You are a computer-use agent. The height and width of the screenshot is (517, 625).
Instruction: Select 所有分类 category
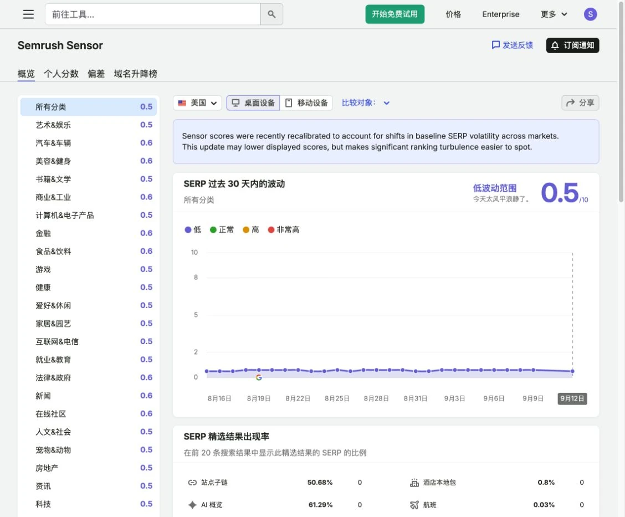(89, 107)
